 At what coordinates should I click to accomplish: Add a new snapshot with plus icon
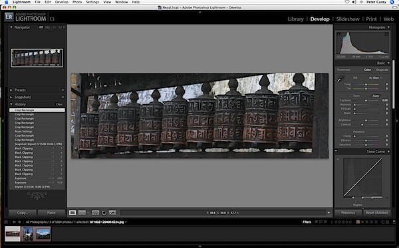(x=63, y=97)
